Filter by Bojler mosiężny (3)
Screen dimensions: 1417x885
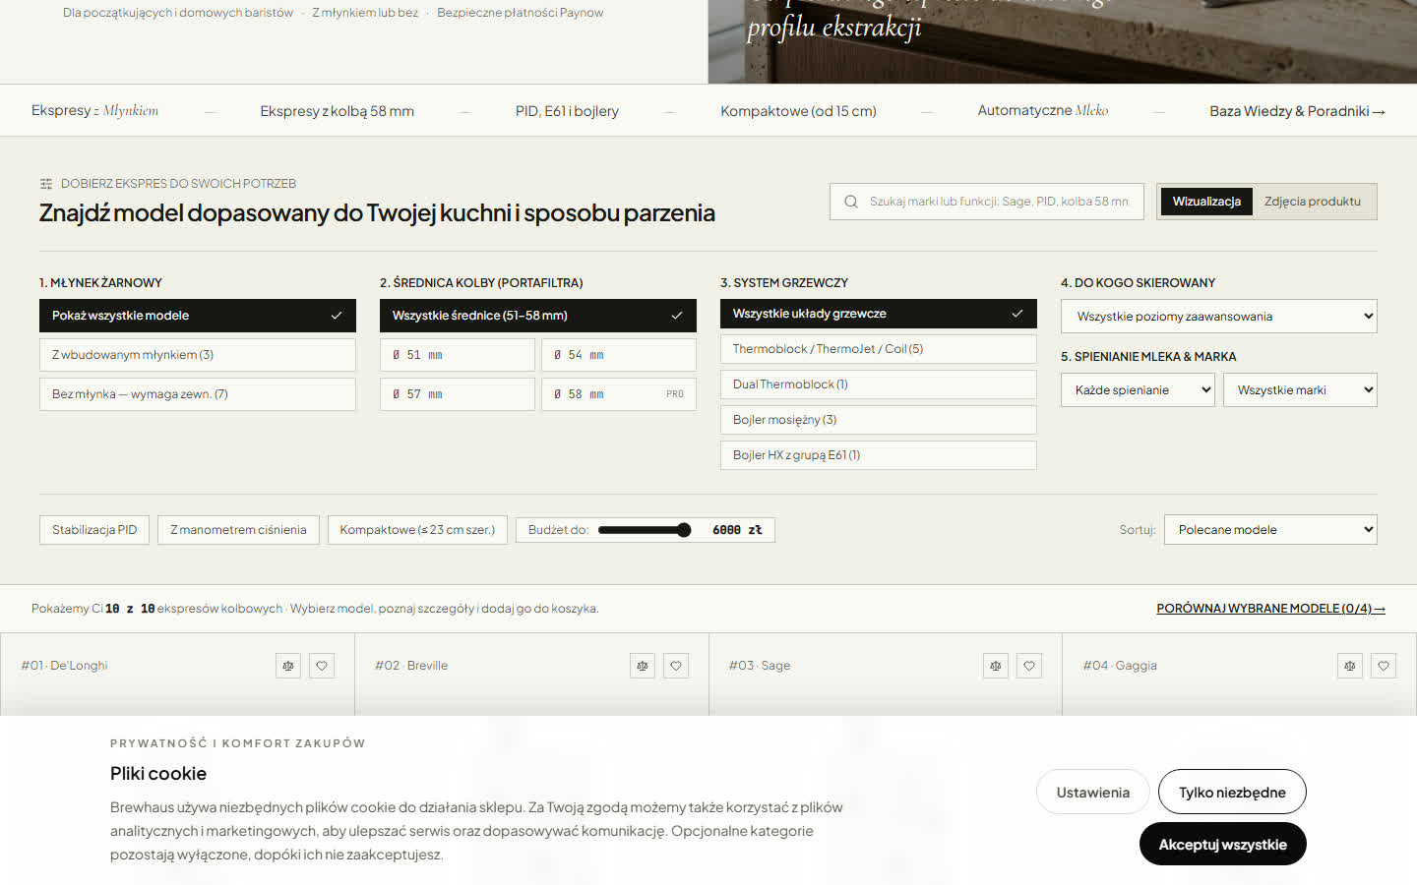[879, 420]
